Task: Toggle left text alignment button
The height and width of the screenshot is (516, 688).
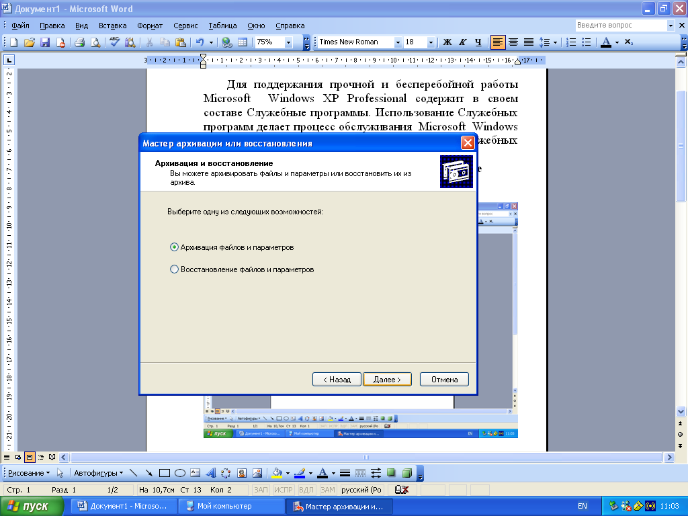Action: (498, 42)
